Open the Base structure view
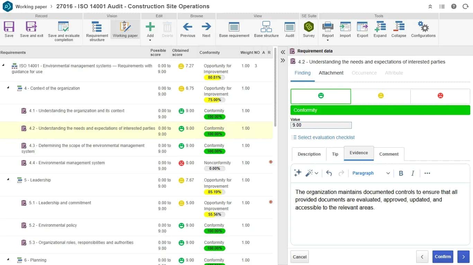The height and width of the screenshot is (265, 473). (266, 27)
